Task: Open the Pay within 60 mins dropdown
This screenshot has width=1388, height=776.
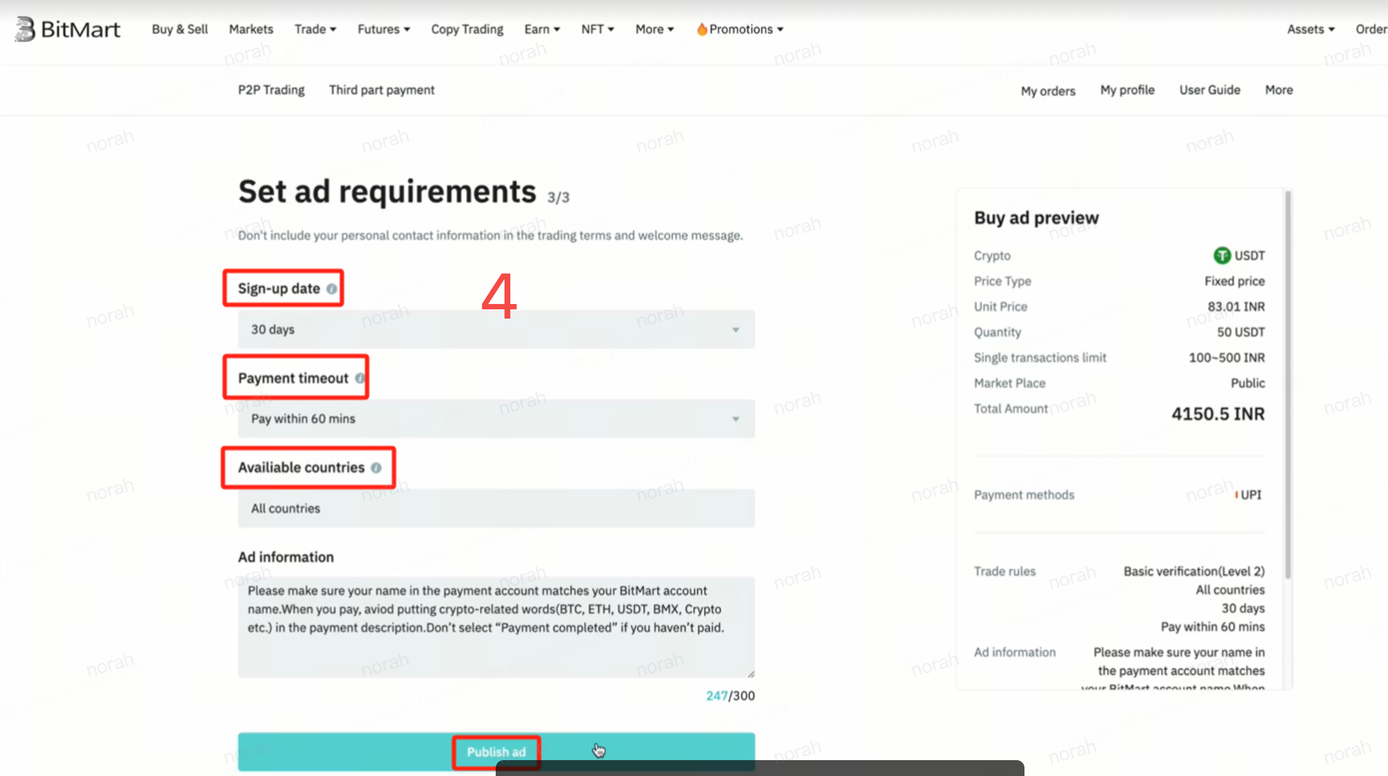Action: point(496,418)
